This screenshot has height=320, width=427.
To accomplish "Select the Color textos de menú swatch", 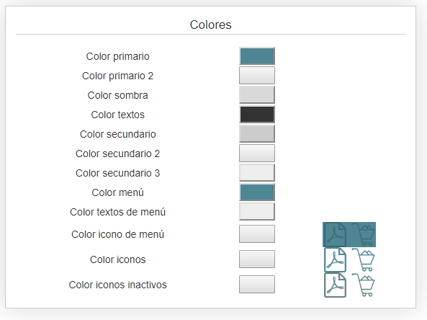I will pos(257,211).
